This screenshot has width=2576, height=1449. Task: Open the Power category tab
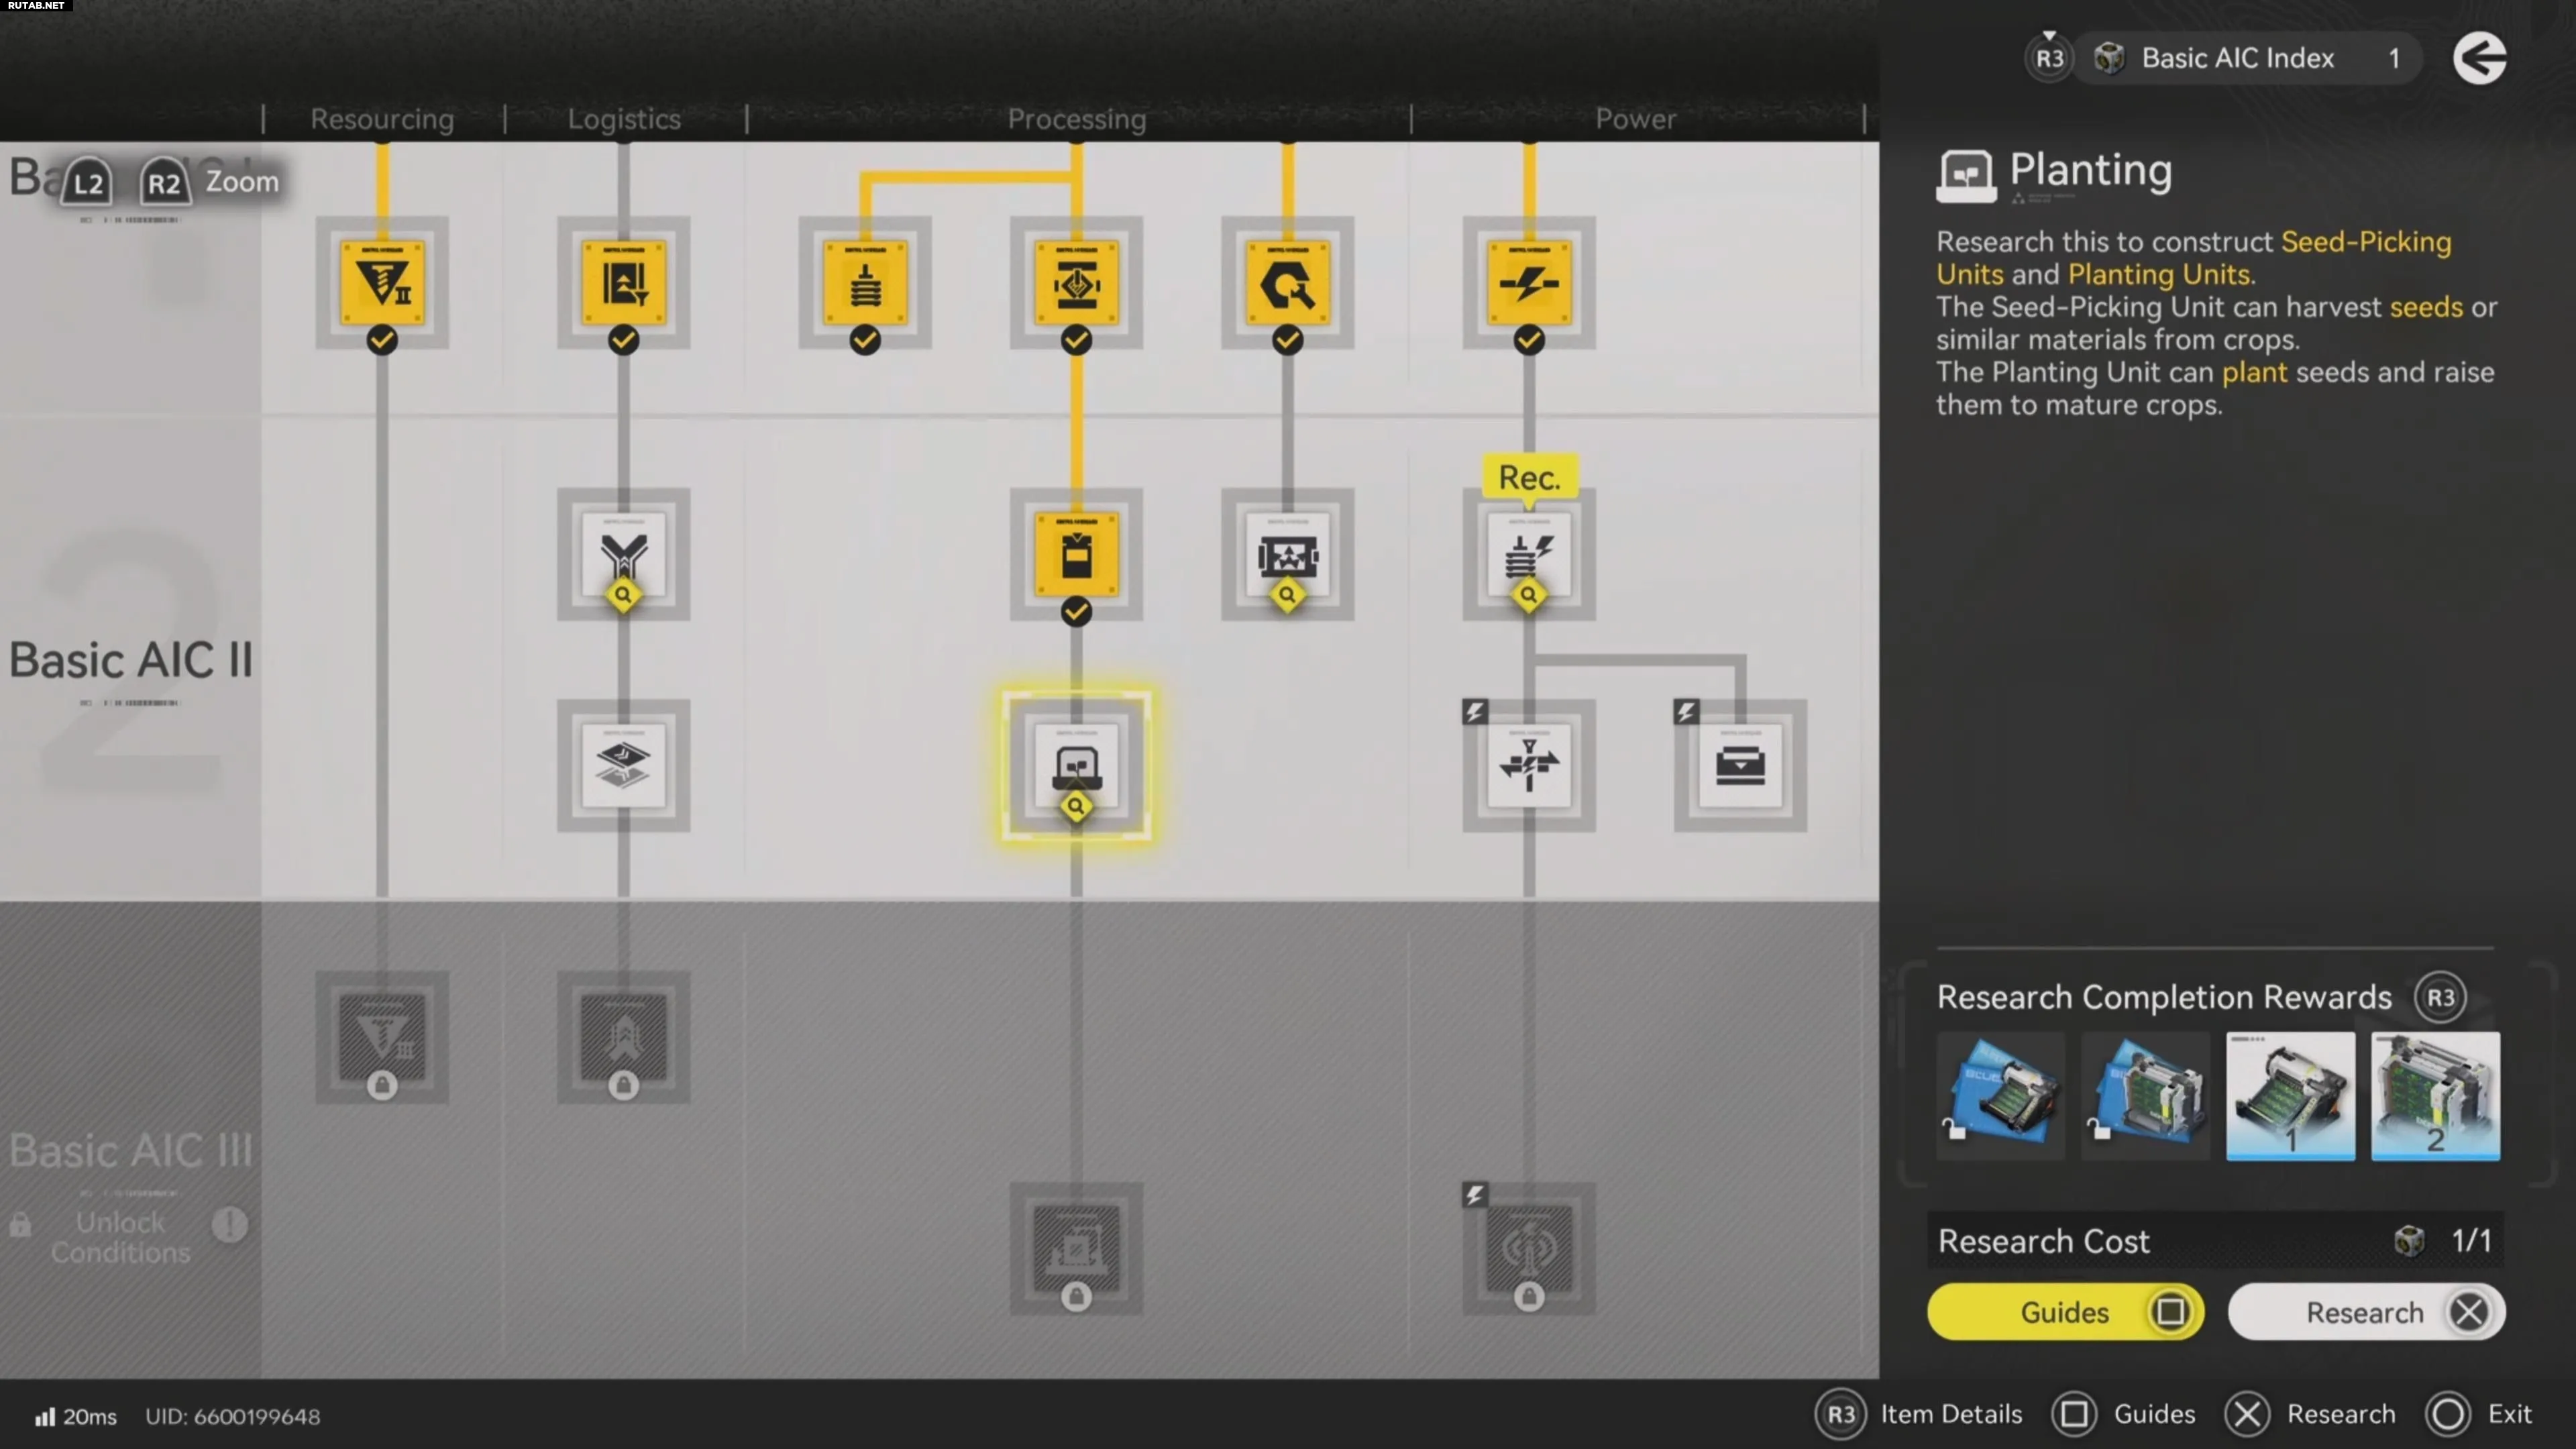(x=1634, y=119)
